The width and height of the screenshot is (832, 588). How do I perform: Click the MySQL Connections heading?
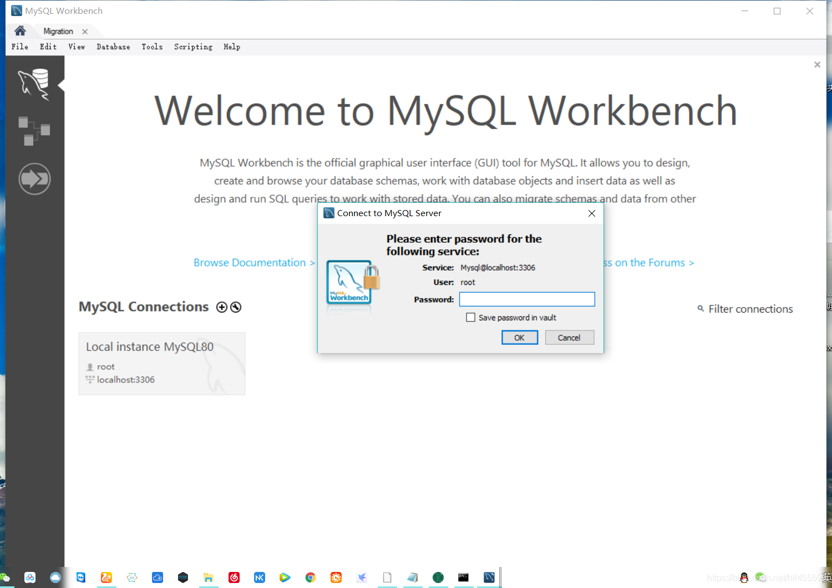[x=144, y=307]
